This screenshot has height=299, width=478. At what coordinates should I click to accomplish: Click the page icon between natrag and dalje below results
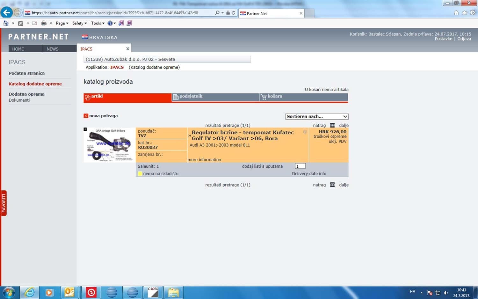coord(332,185)
